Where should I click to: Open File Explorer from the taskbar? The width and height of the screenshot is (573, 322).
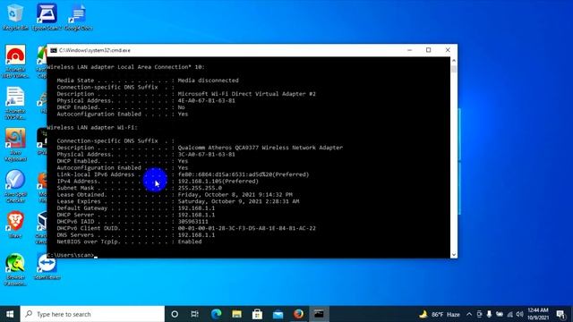coord(236,314)
